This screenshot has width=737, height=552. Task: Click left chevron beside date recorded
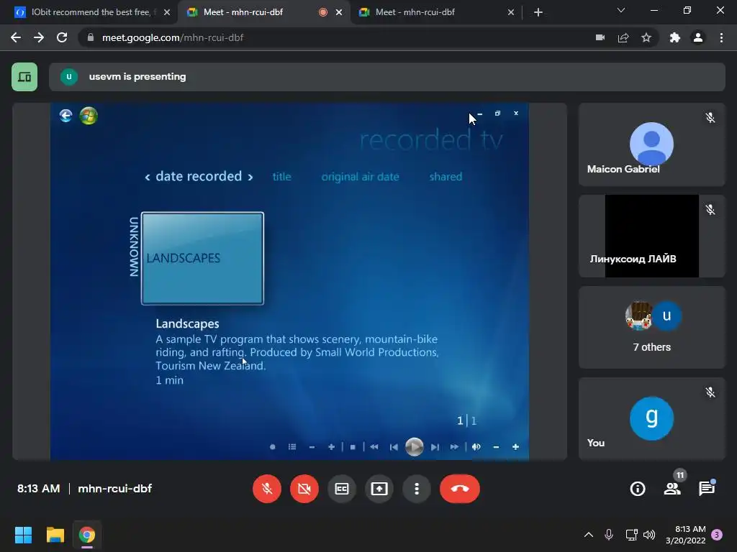148,177
